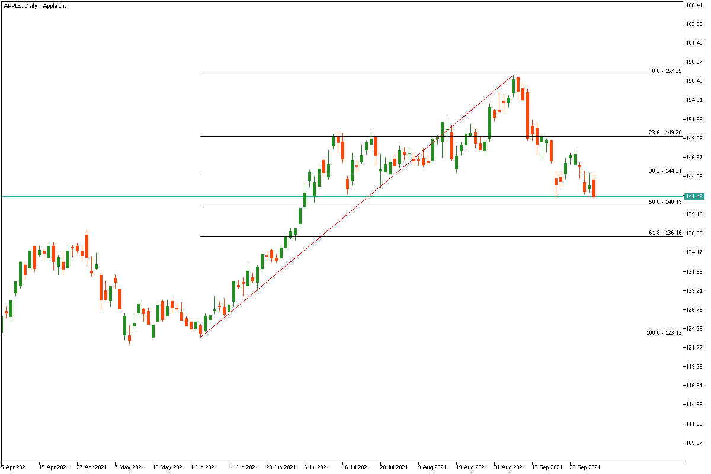Image resolution: width=711 pixels, height=474 pixels.
Task: Select the last red candlestick on the chart
Action: [x=594, y=188]
